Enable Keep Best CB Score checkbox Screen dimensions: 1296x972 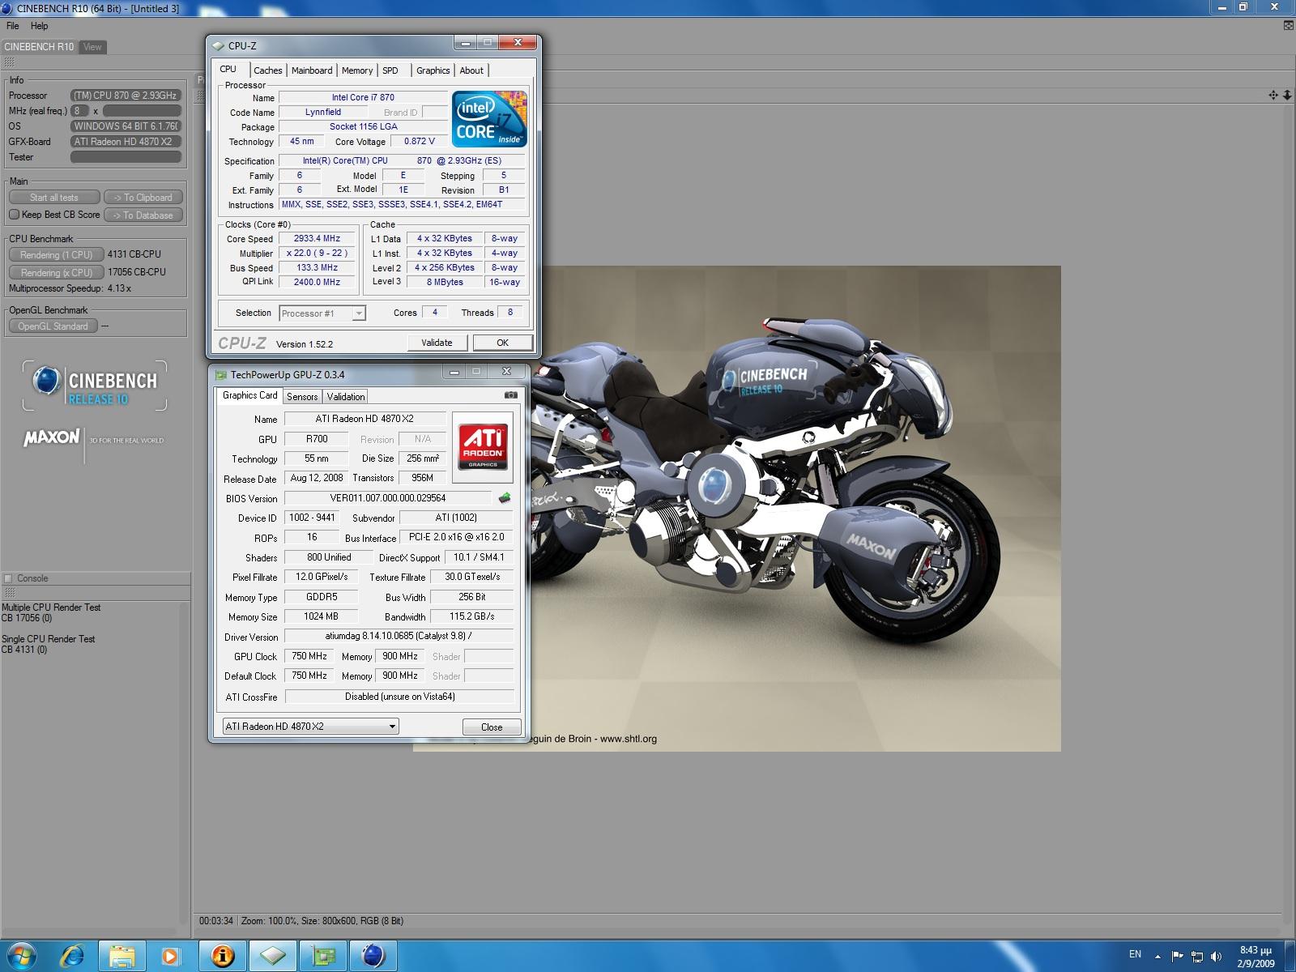[x=14, y=215]
